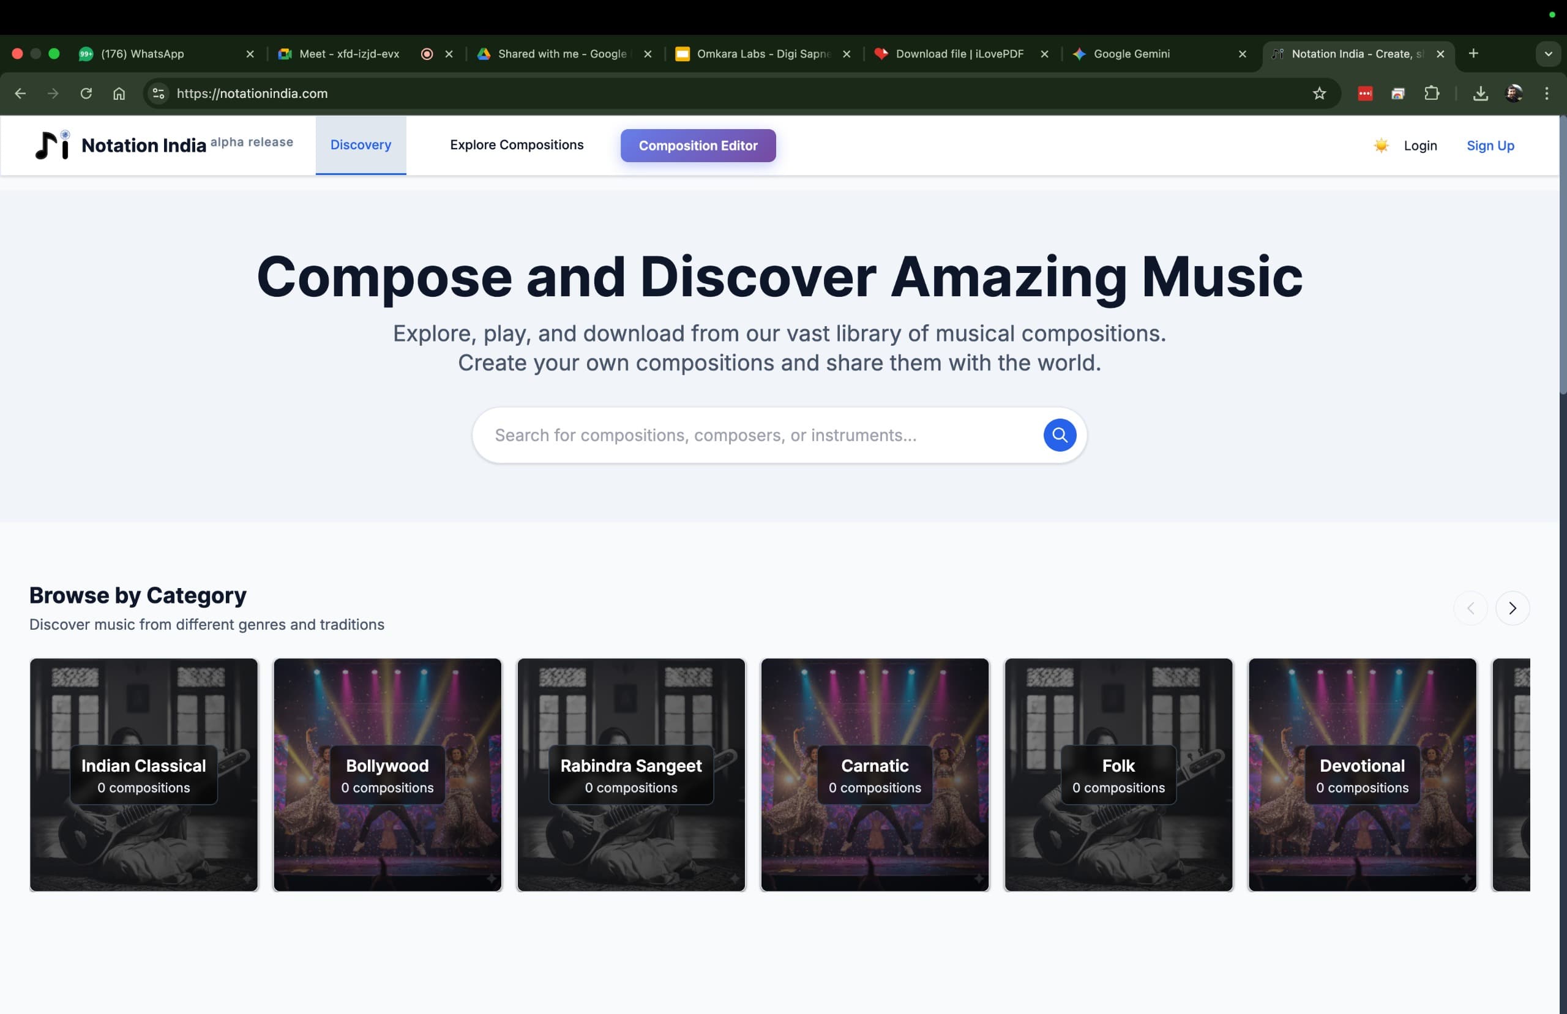Open the Explore Compositions nav item

click(516, 145)
